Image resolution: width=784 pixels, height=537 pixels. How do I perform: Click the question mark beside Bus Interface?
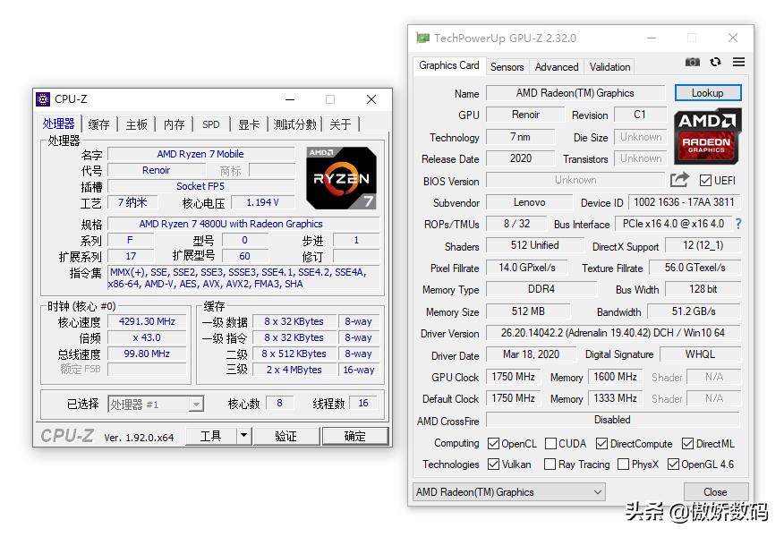[x=738, y=224]
